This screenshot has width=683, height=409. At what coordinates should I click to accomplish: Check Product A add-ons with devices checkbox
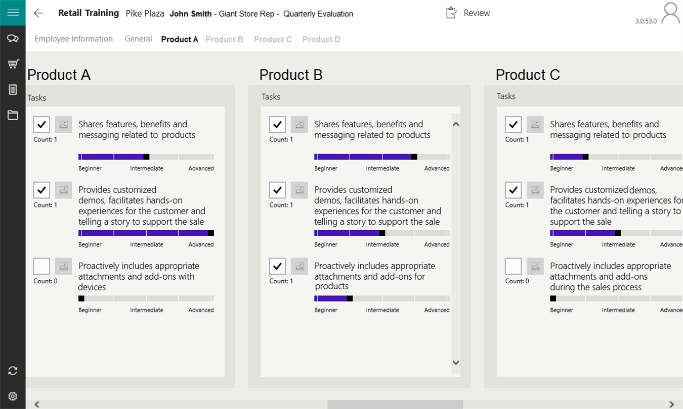point(41,266)
